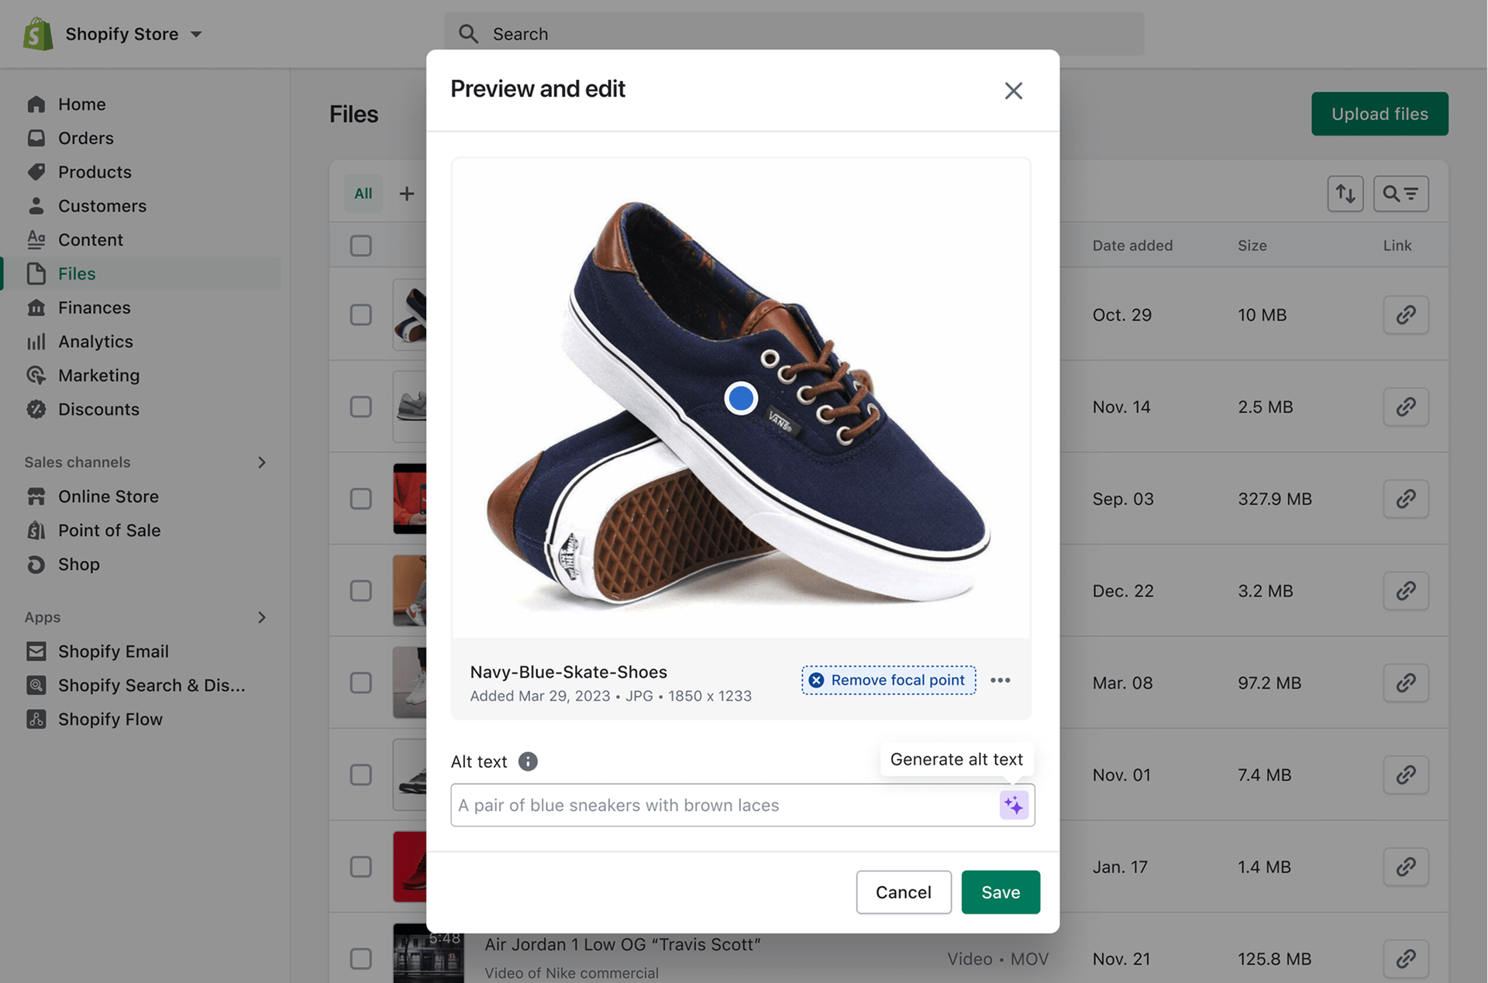This screenshot has width=1488, height=983.
Task: Check the Nov. 01 file row checkbox
Action: pyautogui.click(x=361, y=775)
